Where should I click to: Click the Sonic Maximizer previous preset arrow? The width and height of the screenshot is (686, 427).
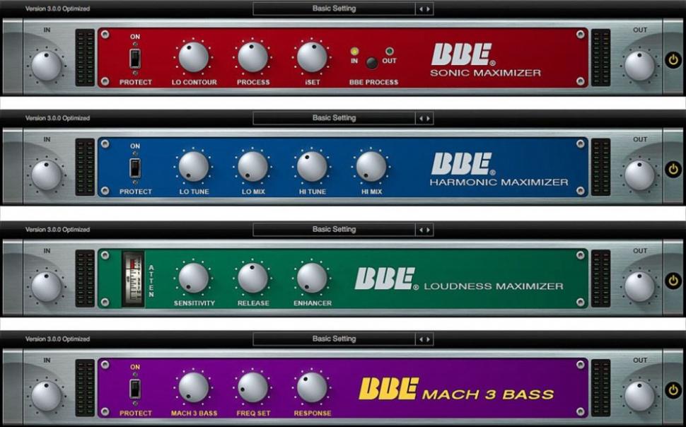[420, 8]
